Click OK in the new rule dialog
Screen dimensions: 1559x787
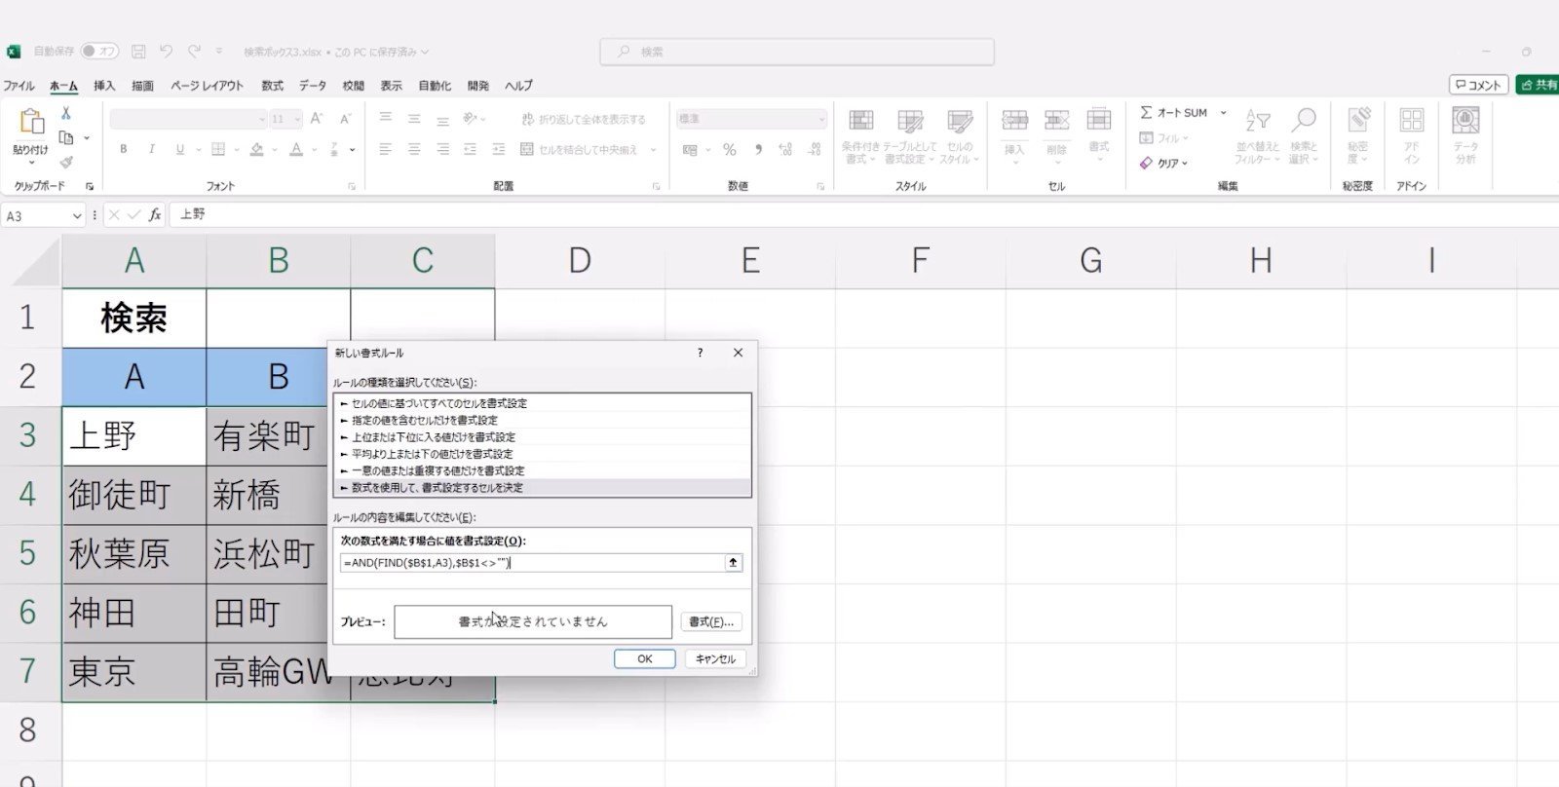click(x=644, y=659)
